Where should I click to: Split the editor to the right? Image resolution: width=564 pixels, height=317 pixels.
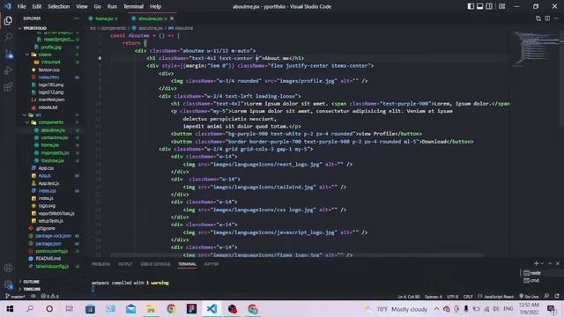[547, 18]
